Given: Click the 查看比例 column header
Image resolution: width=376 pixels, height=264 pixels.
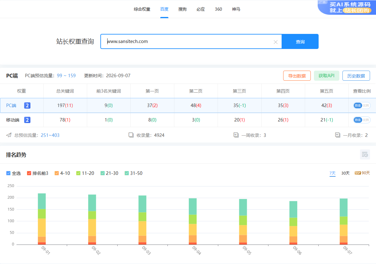Looking at the screenshot, I should click(x=362, y=91).
